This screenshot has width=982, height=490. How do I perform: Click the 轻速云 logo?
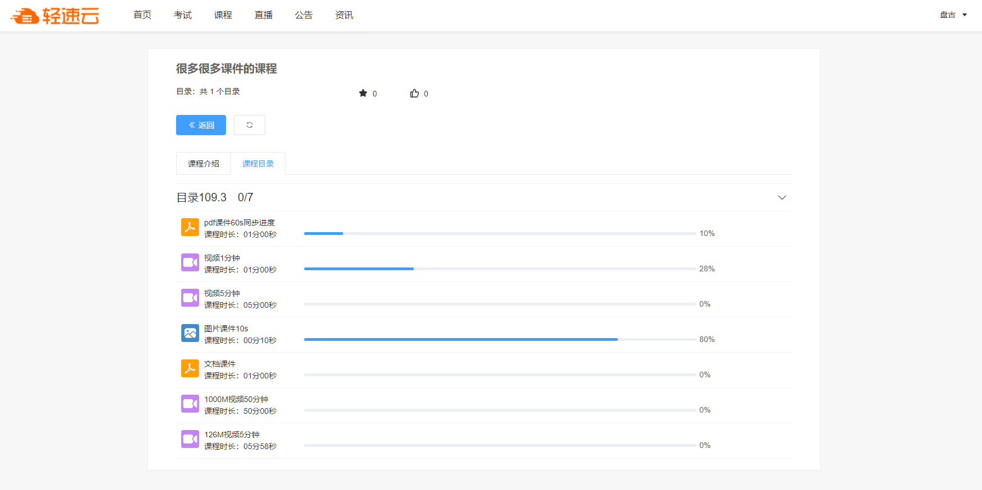click(55, 16)
